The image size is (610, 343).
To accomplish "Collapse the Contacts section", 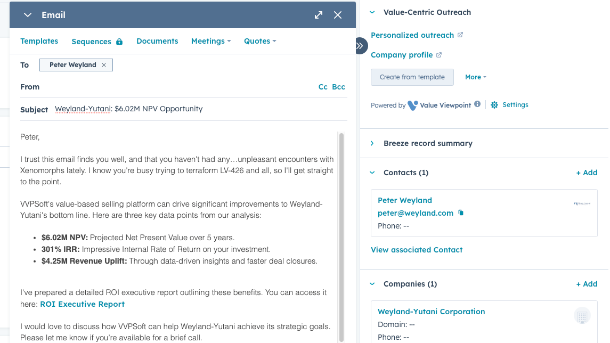I will click(x=372, y=173).
